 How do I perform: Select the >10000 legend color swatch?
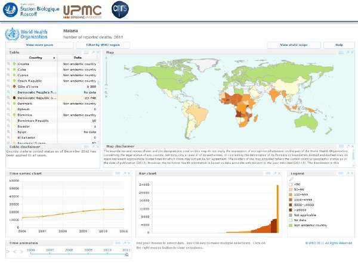tap(291, 210)
